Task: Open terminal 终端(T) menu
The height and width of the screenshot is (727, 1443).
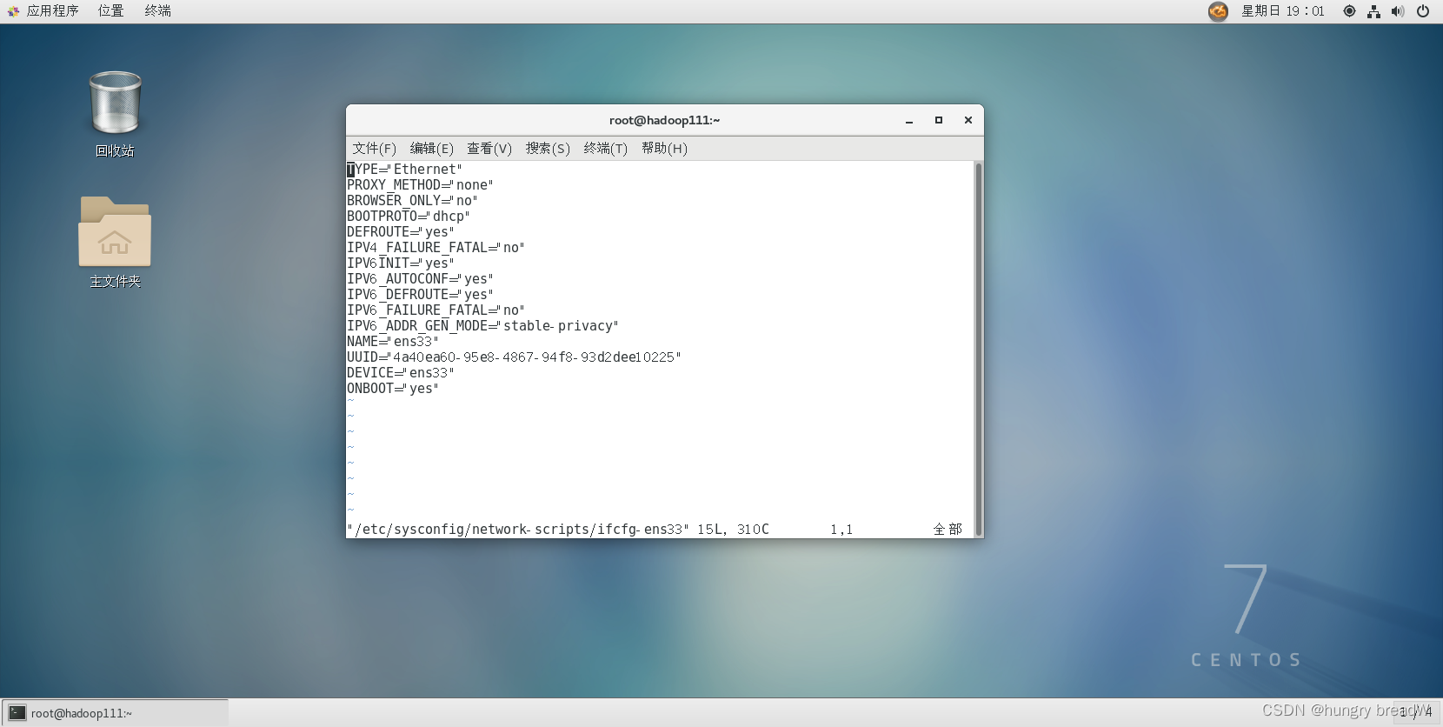Action: [x=606, y=149]
